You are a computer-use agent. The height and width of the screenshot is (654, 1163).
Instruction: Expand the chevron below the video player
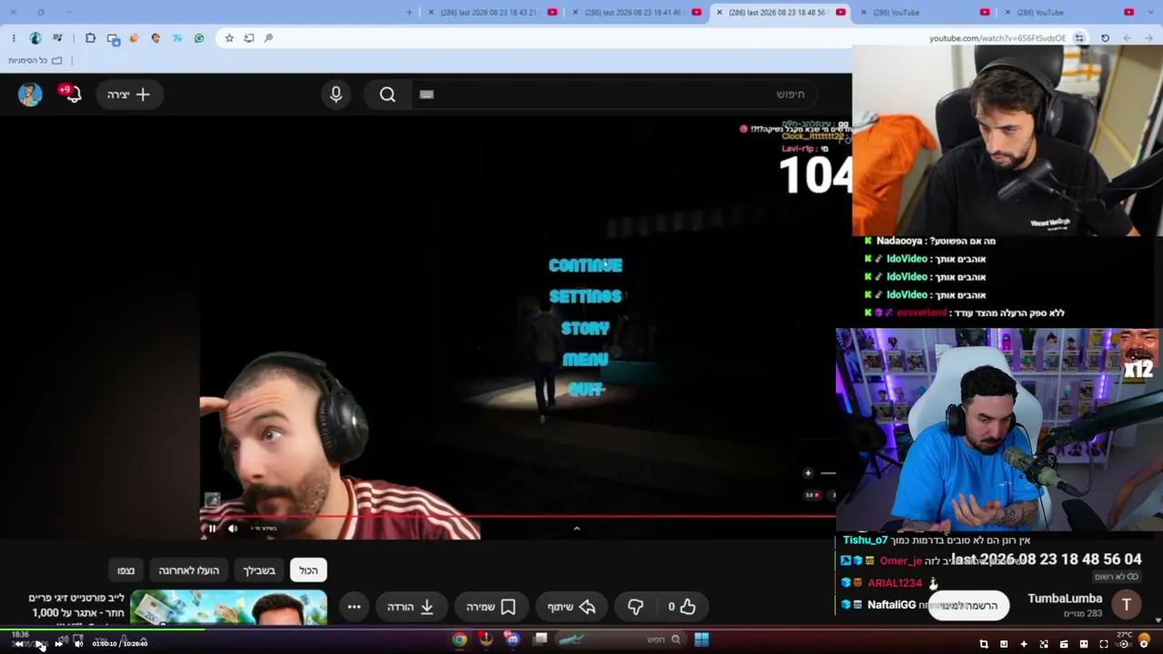click(576, 529)
